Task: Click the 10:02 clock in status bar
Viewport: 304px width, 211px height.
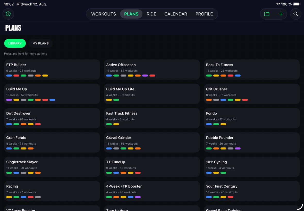Action: 9,4
